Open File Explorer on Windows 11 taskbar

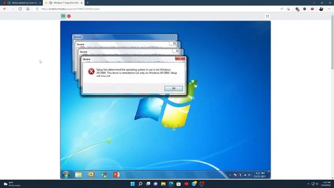coord(163,184)
